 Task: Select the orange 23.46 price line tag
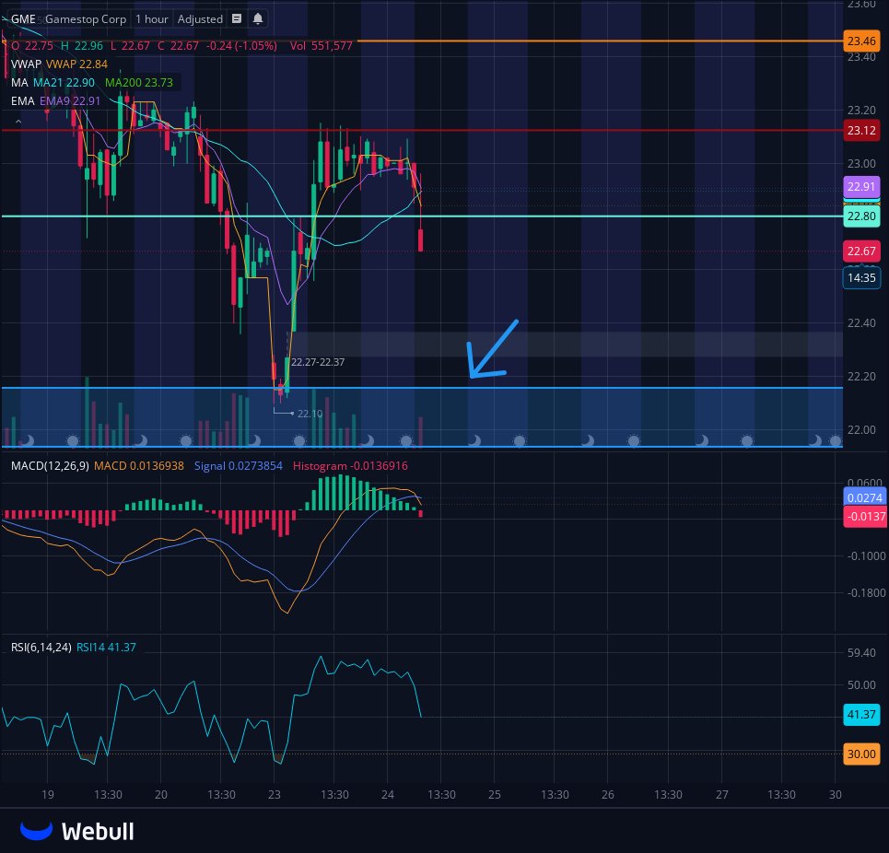[x=861, y=41]
